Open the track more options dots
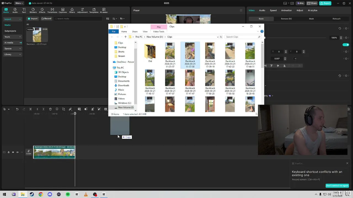 [22, 152]
